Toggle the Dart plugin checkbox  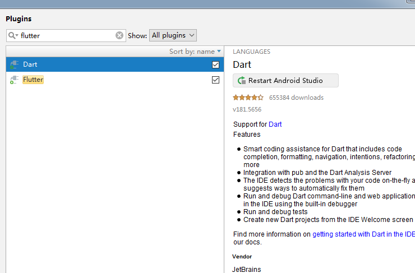pos(215,64)
